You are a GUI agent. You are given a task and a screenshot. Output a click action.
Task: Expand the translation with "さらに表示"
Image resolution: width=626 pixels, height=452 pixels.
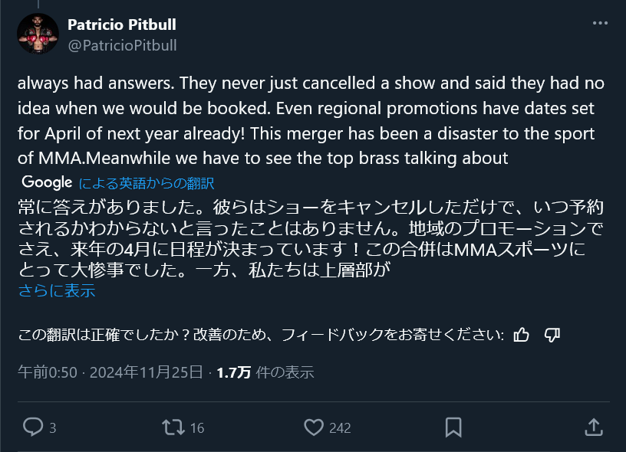tap(56, 291)
